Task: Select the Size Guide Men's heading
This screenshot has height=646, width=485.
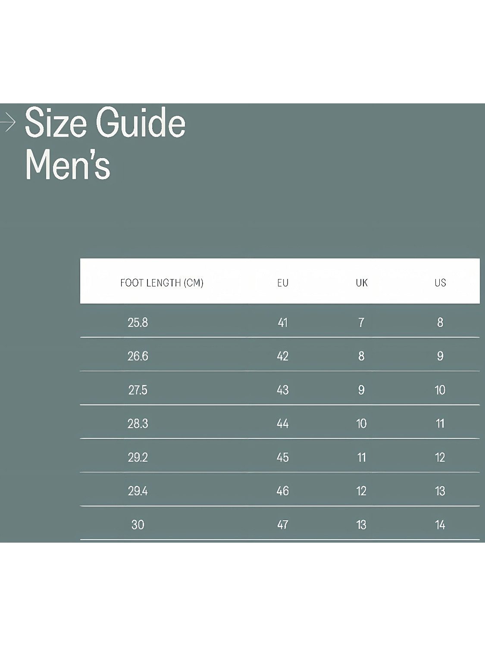Action: tap(105, 144)
